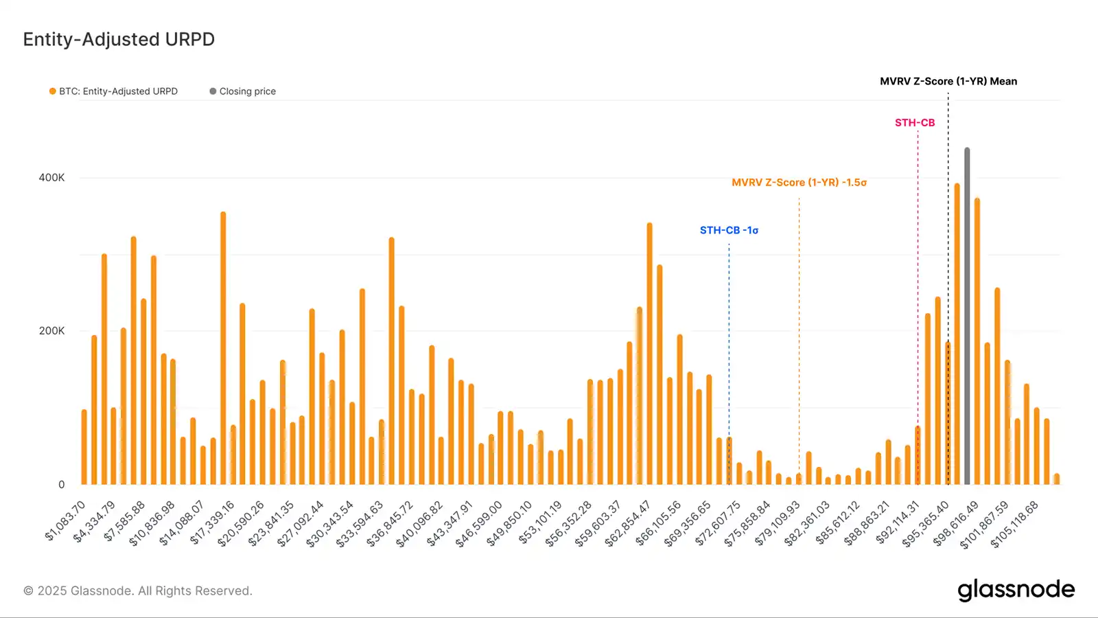Toggle the Closing price series legend label
The width and height of the screenshot is (1098, 618).
tap(247, 91)
